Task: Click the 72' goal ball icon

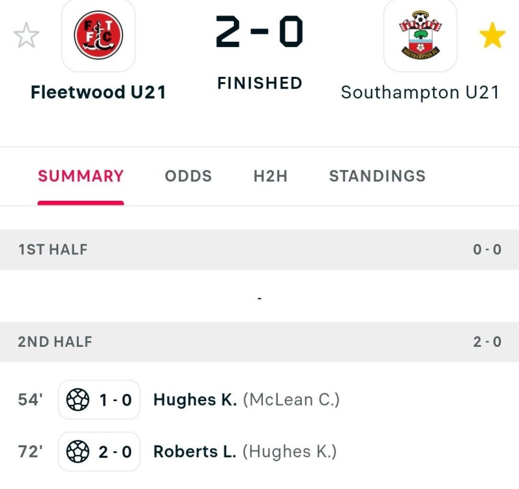Action: 78,451
